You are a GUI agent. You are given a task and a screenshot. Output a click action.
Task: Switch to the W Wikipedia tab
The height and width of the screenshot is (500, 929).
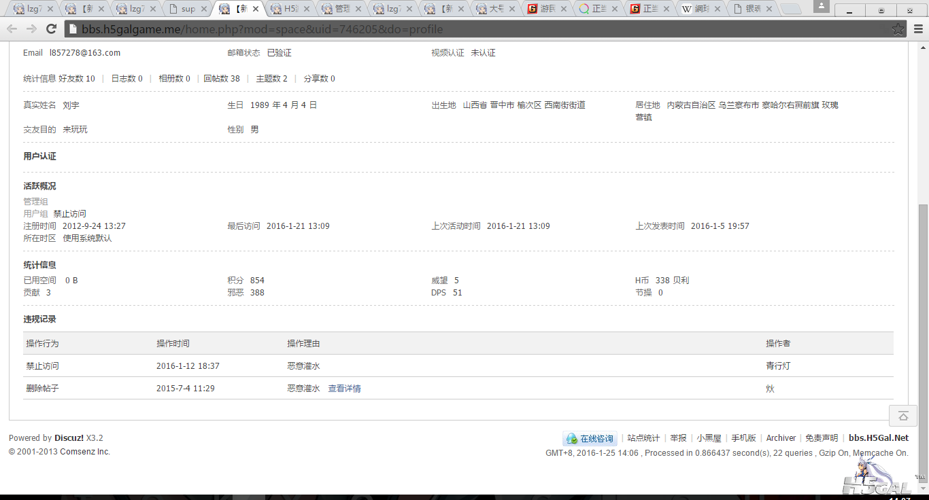[700, 9]
